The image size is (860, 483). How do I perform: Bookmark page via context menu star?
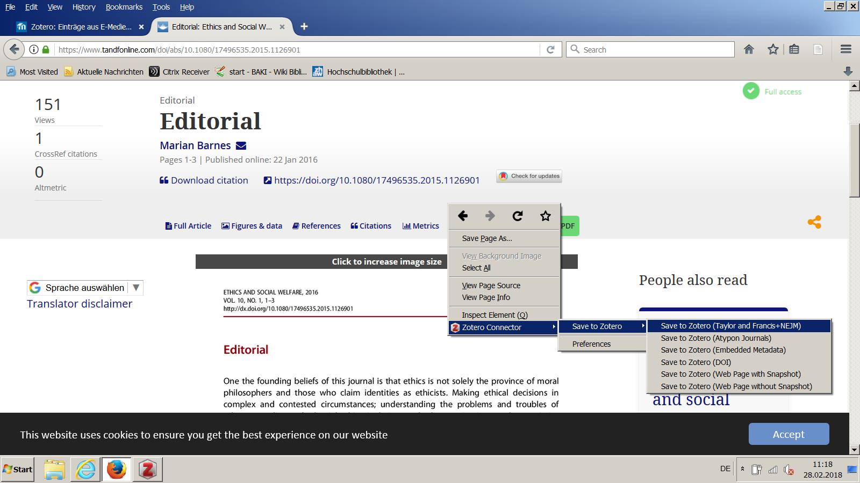pos(546,216)
